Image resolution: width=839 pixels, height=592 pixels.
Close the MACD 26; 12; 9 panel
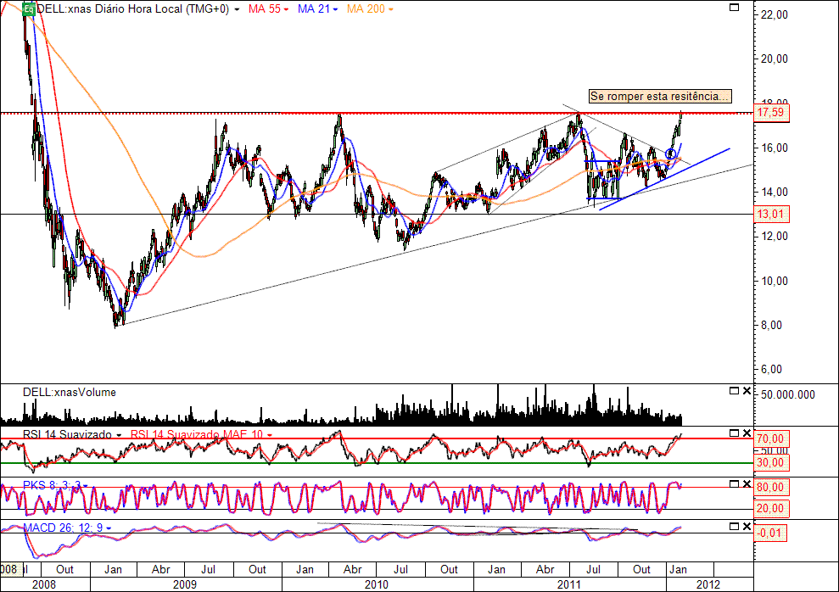point(747,526)
